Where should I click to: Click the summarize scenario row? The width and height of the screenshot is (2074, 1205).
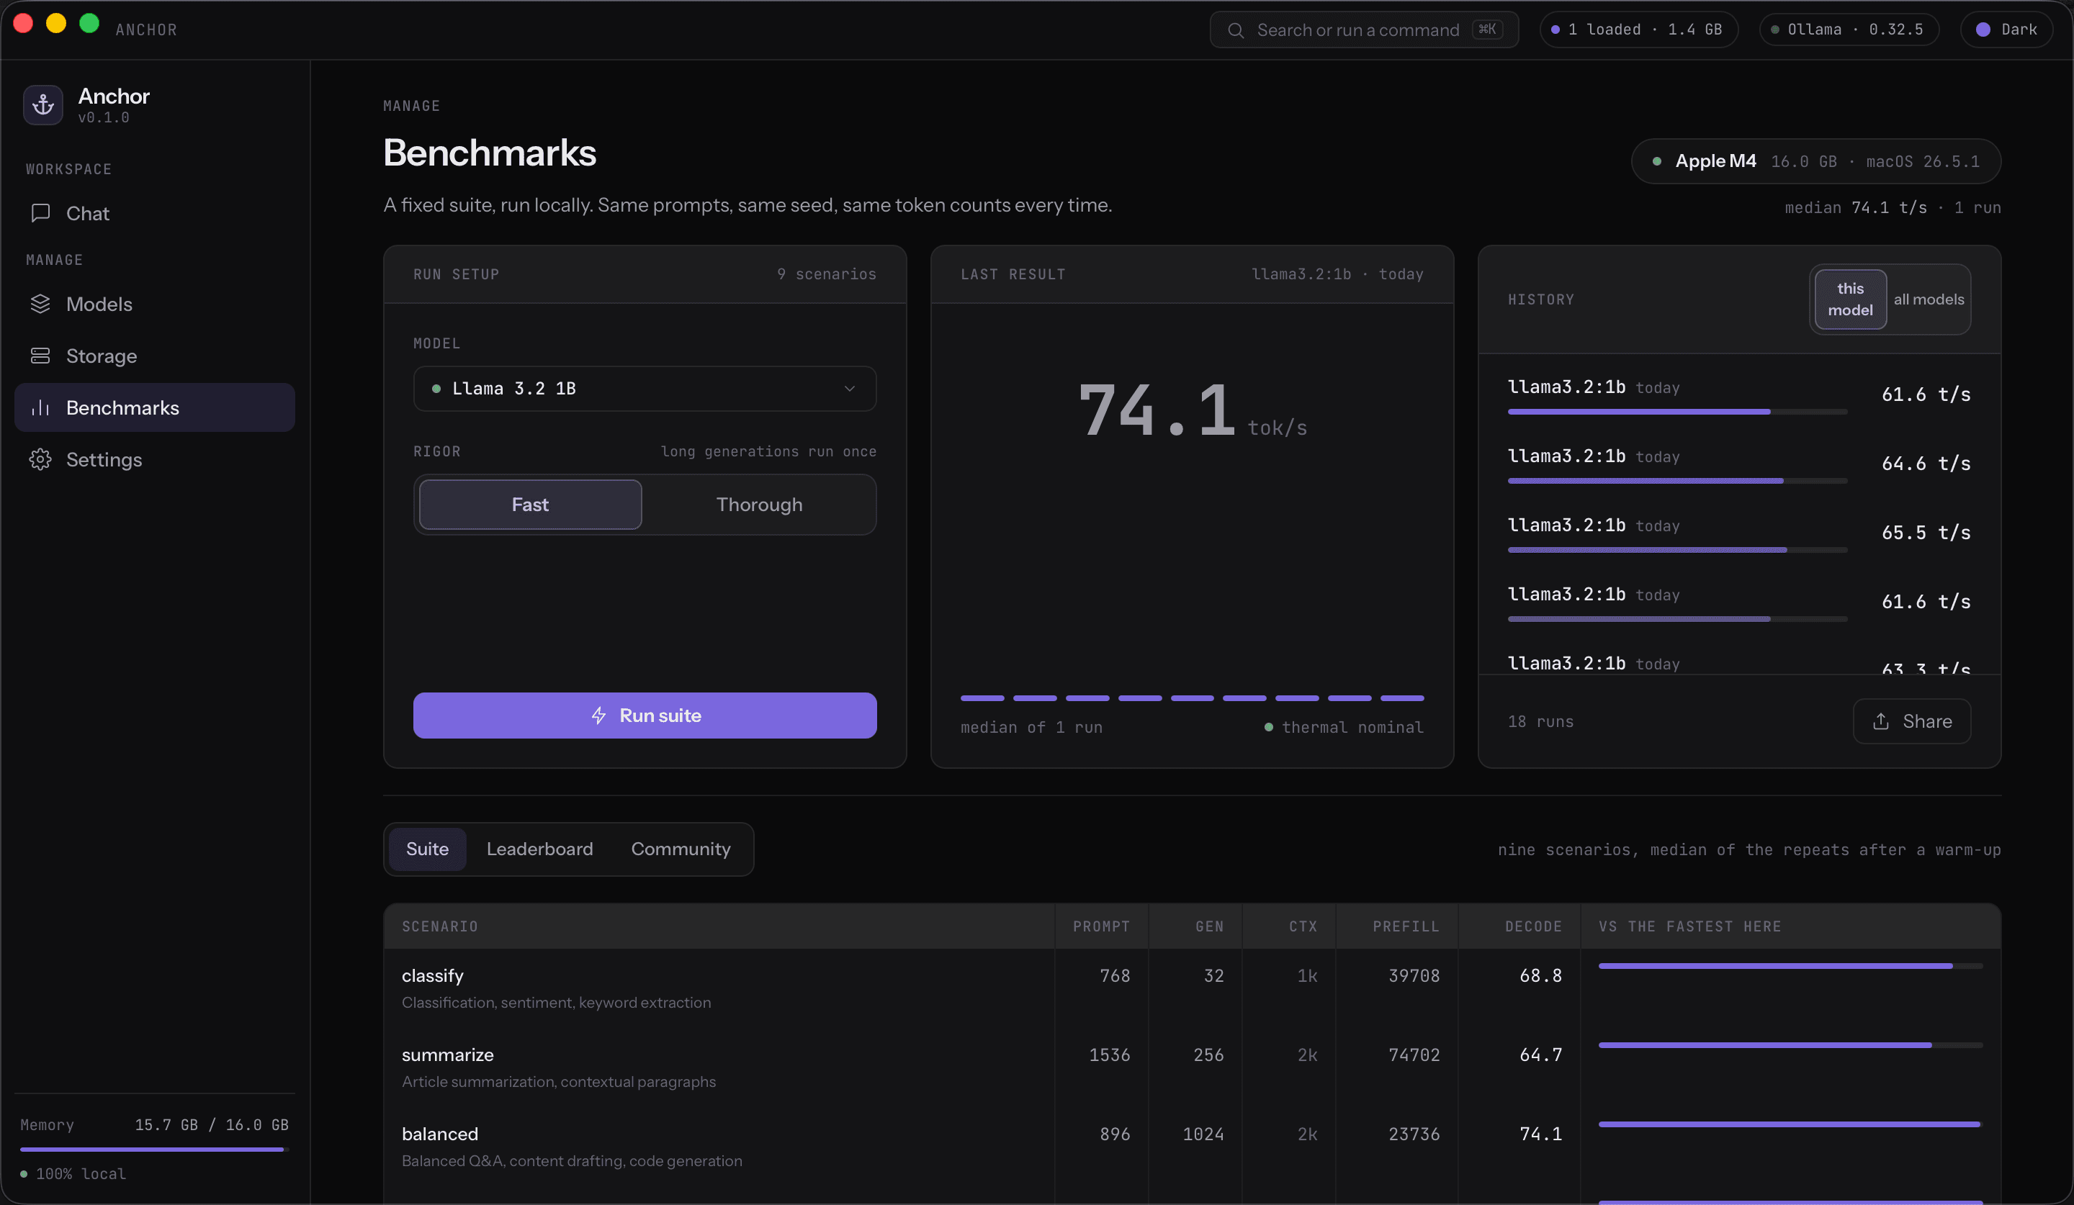point(1192,1067)
